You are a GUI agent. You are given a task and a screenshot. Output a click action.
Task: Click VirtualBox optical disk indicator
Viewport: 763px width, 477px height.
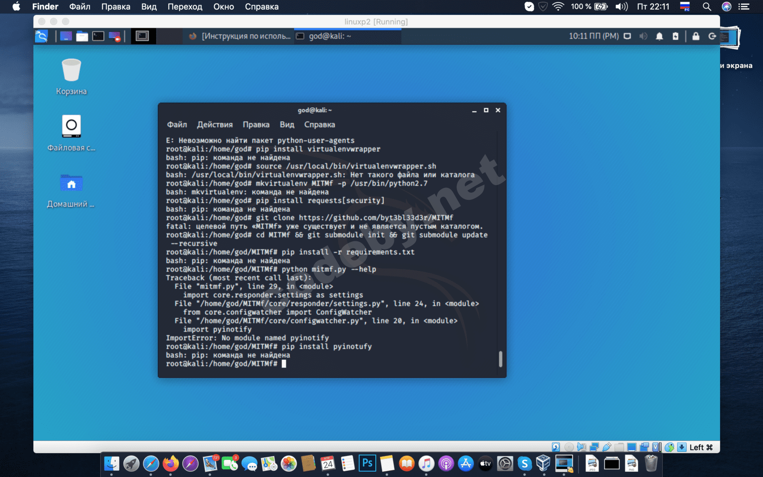(569, 447)
